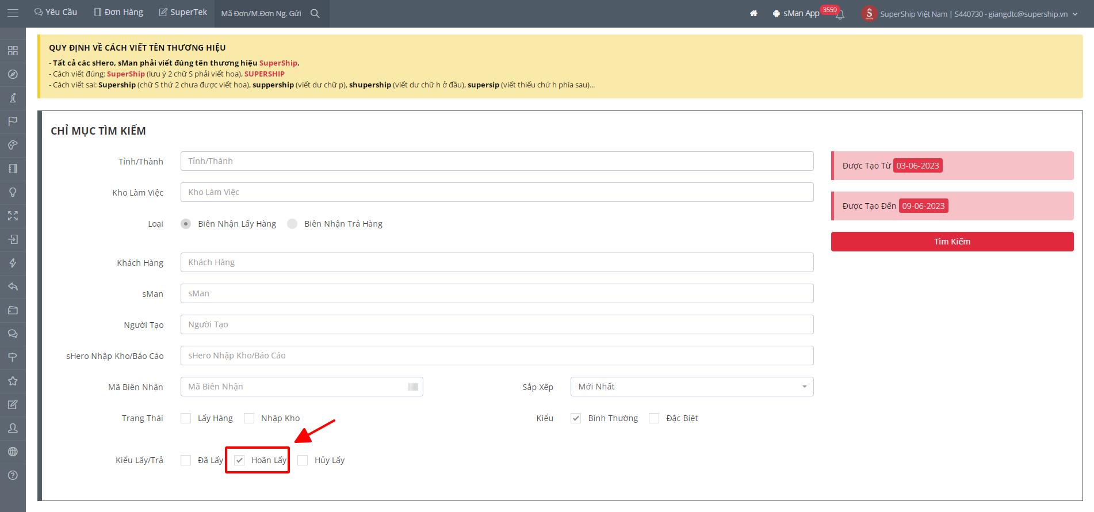Image resolution: width=1094 pixels, height=512 pixels.
Task: Click the help question mark icon in sidebar
Action: pyautogui.click(x=13, y=475)
